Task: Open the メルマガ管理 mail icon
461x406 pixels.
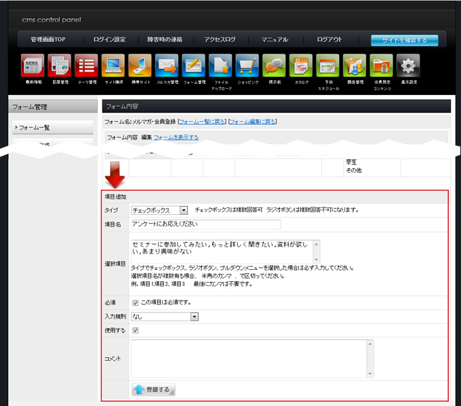Action: [167, 66]
